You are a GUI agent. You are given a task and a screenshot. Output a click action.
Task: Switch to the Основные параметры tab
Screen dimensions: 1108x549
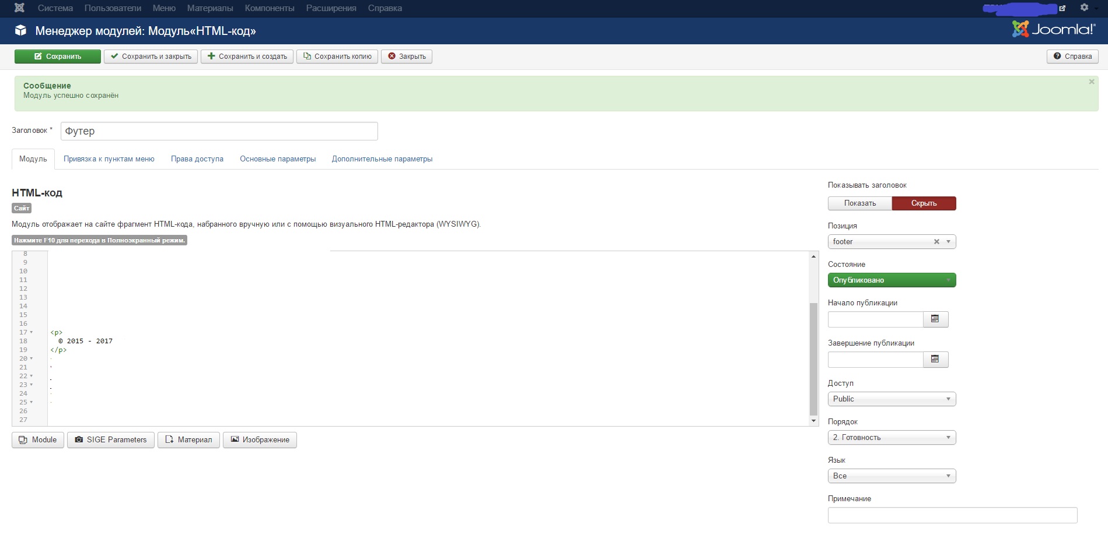[x=278, y=159]
